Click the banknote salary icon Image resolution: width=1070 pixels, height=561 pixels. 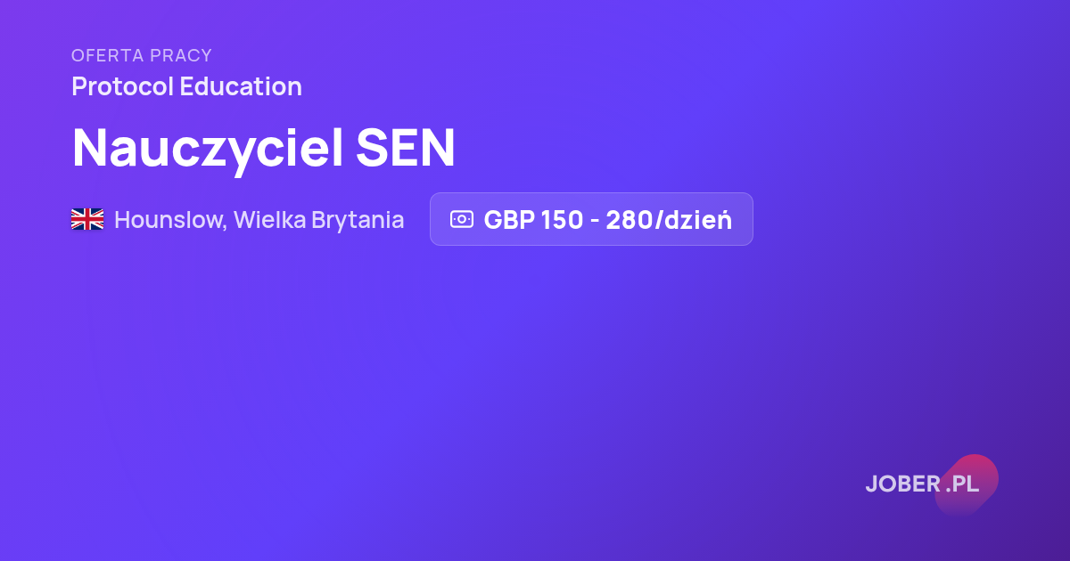pos(462,219)
